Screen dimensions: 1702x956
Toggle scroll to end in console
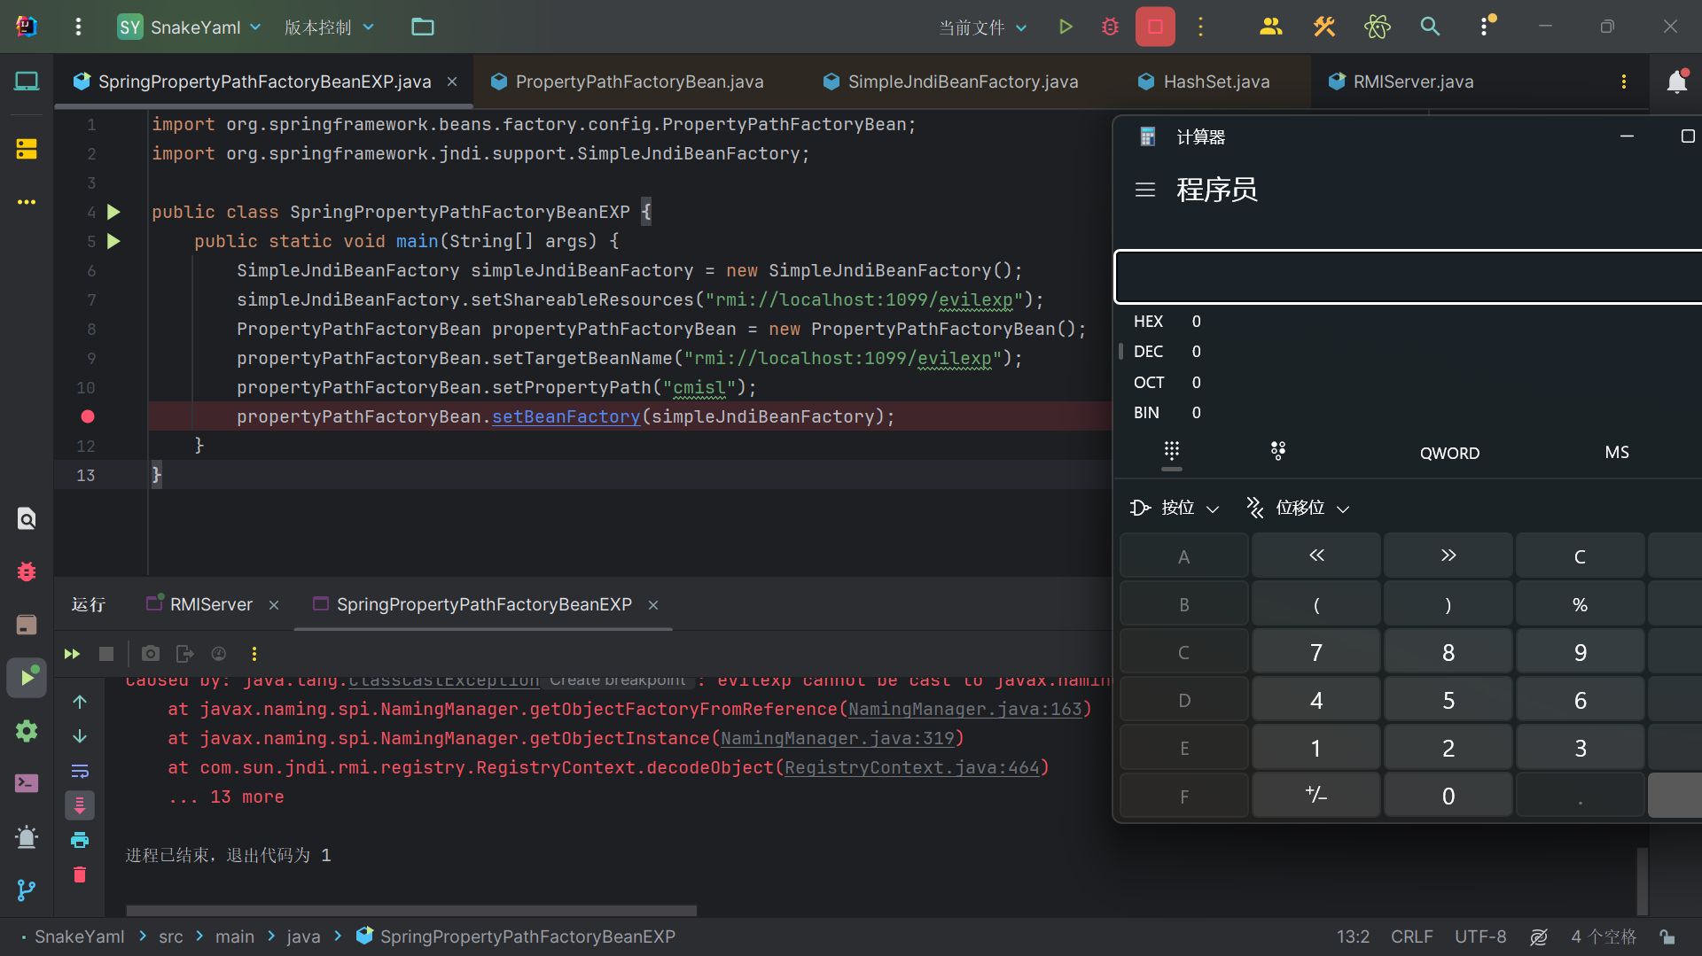pyautogui.click(x=80, y=805)
